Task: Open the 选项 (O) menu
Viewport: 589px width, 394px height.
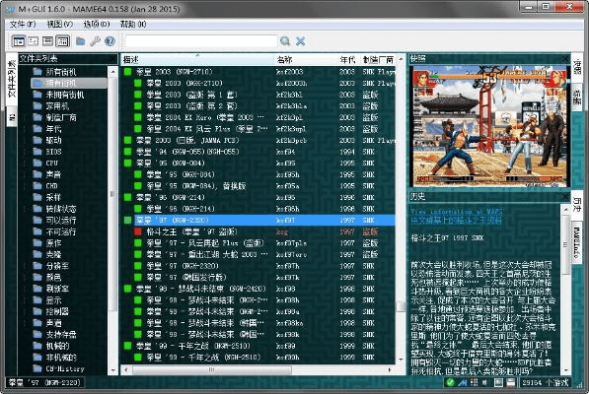Action: [x=97, y=25]
